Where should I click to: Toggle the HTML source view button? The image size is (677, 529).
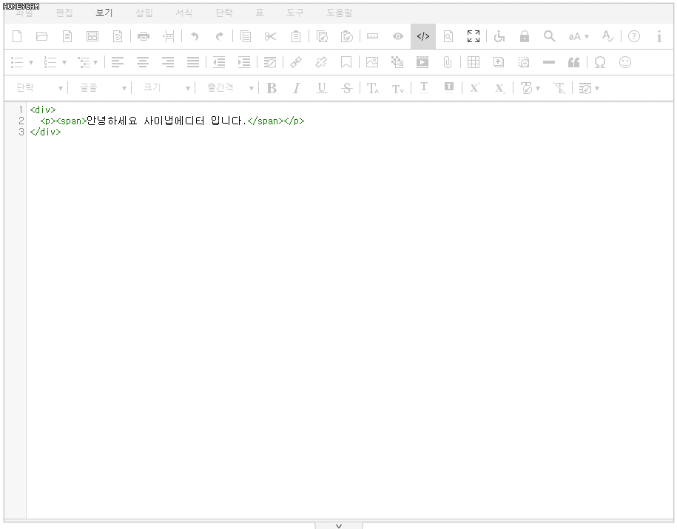(423, 36)
